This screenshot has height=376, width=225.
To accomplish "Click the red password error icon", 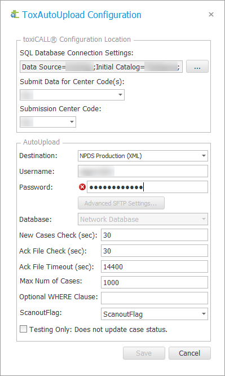I will 82,187.
